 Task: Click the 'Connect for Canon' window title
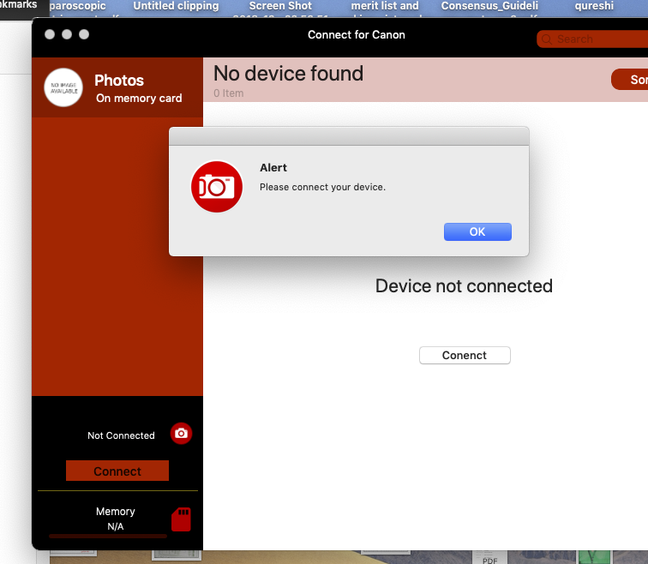pyautogui.click(x=357, y=34)
